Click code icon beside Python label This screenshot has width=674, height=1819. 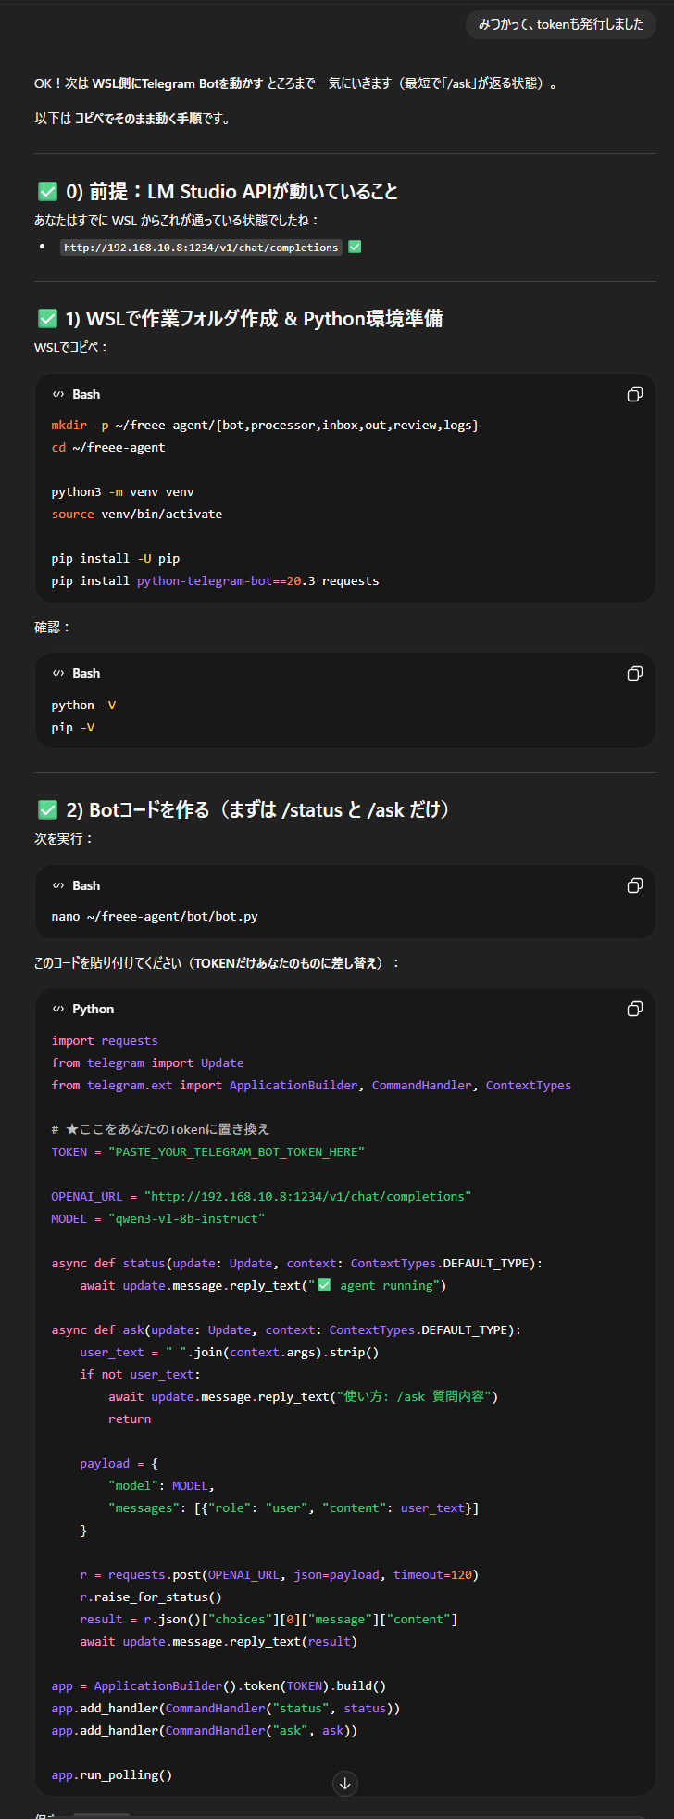pyautogui.click(x=58, y=1009)
